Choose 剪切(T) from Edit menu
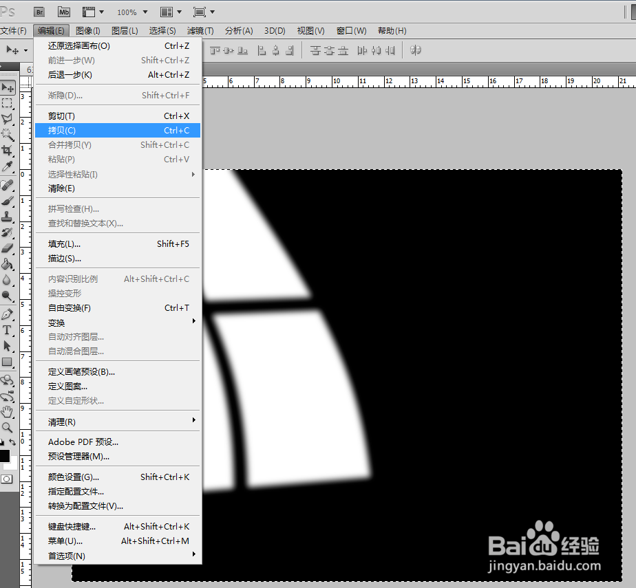636x588 pixels. pyautogui.click(x=118, y=116)
